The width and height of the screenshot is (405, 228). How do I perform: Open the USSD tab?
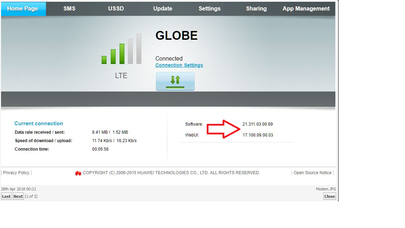[x=116, y=9]
